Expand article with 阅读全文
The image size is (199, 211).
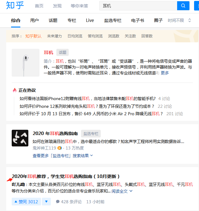(x=122, y=191)
